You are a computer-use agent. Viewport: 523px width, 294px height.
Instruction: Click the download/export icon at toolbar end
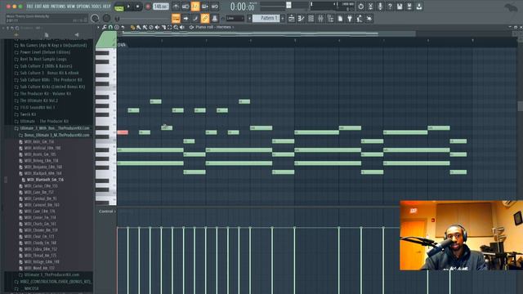(x=419, y=7)
